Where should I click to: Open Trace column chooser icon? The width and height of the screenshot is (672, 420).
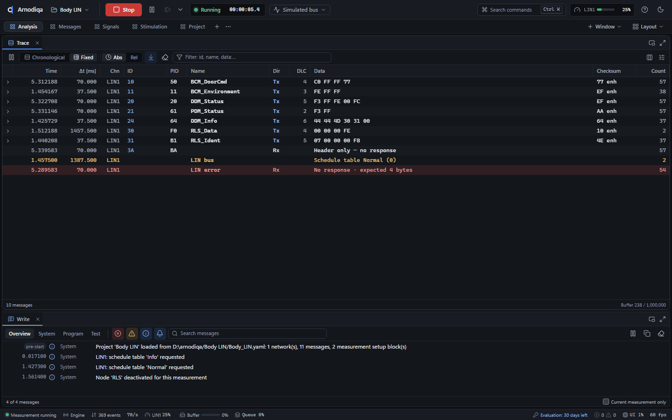(650, 57)
